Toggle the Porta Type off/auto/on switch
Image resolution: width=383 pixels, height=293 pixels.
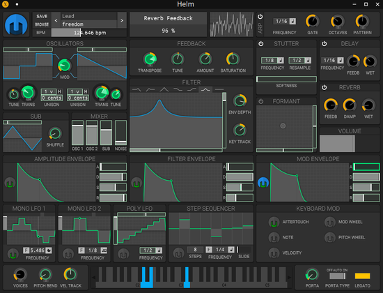coord(337,276)
